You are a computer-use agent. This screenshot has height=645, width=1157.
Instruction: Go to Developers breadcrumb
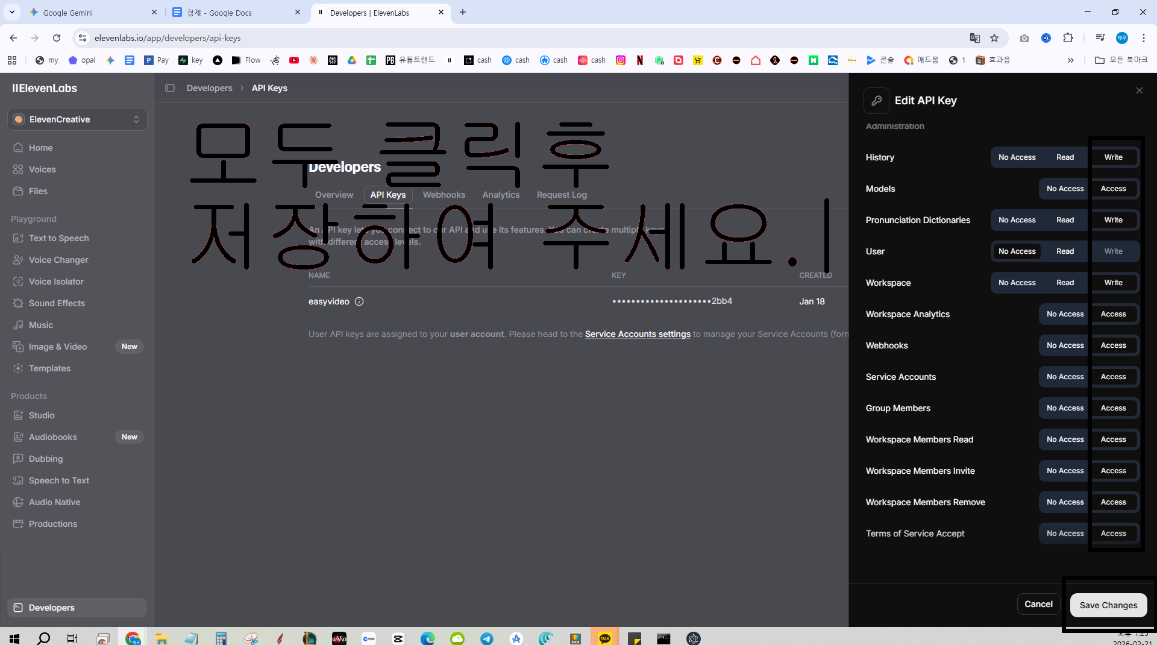(209, 88)
